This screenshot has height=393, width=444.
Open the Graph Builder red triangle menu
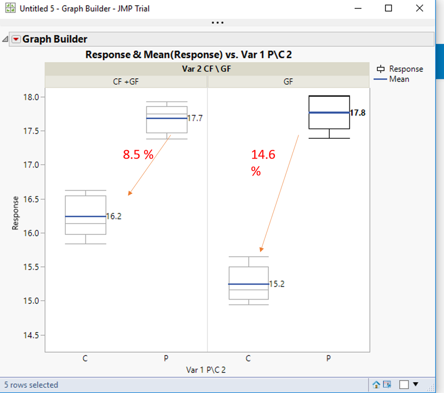click(16, 39)
